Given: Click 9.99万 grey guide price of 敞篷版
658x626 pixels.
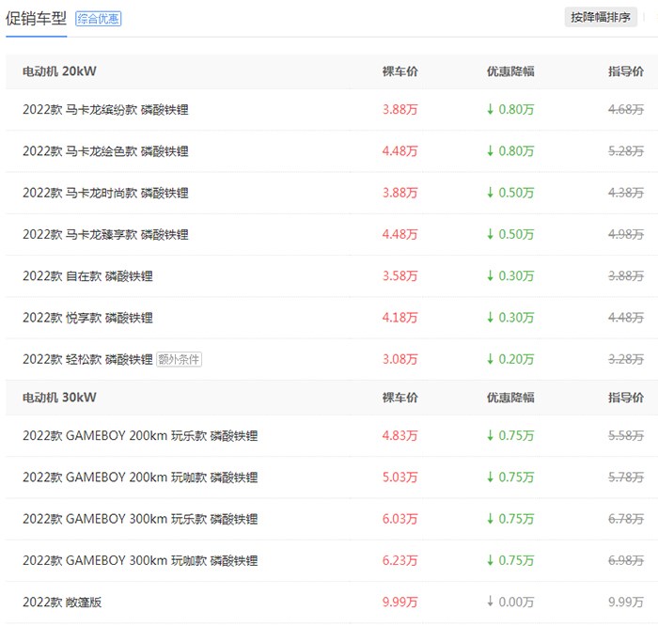Looking at the screenshot, I should tap(626, 603).
